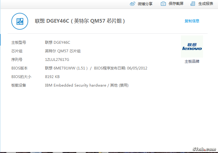Click the 主板型号 label
218x153 pixels.
tap(19, 43)
